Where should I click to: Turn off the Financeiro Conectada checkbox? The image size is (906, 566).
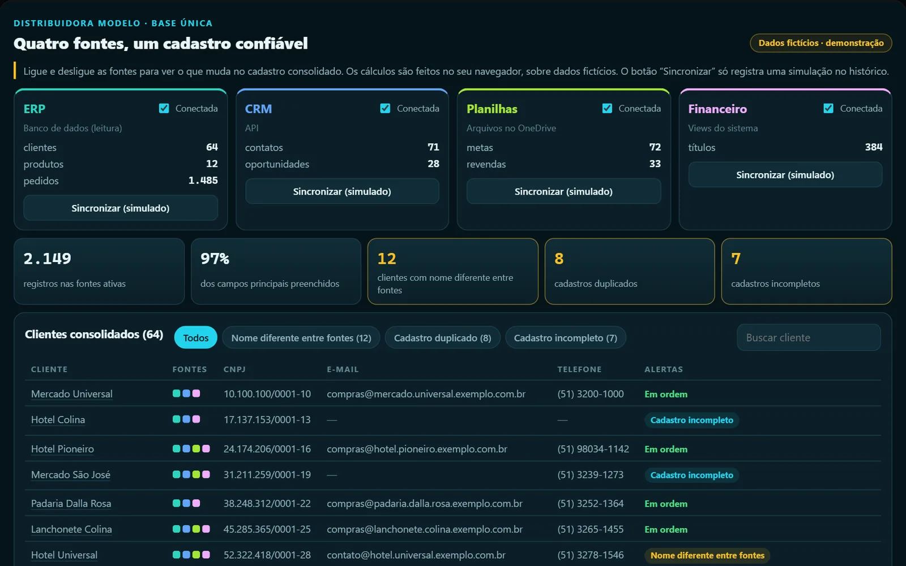pyautogui.click(x=828, y=108)
